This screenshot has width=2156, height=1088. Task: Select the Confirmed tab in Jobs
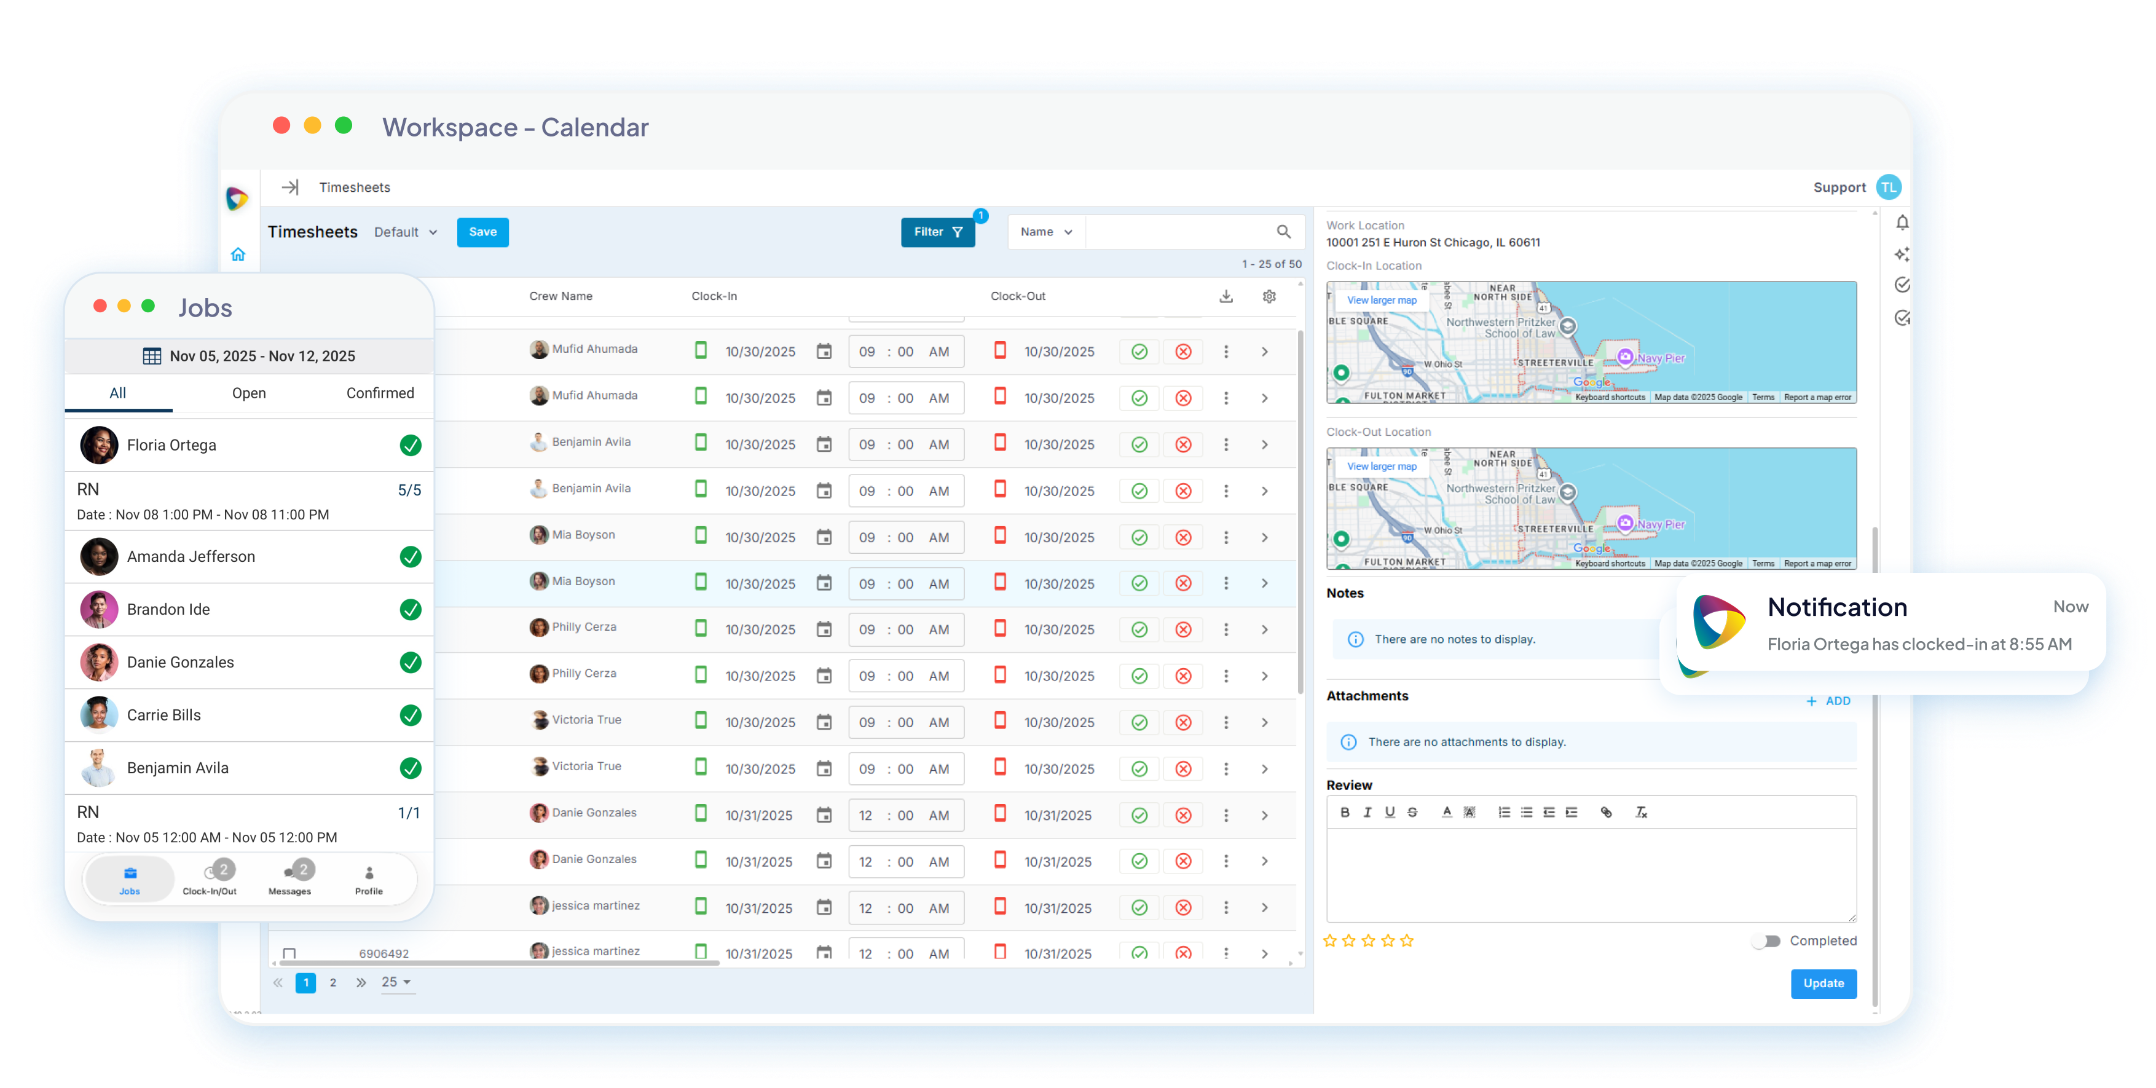pyautogui.click(x=380, y=393)
